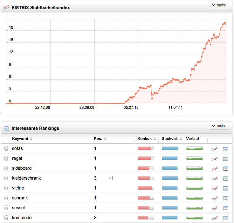Click the green Verlauf sparkline for regal
Image resolution: width=234 pixels, height=223 pixels.
(x=194, y=158)
